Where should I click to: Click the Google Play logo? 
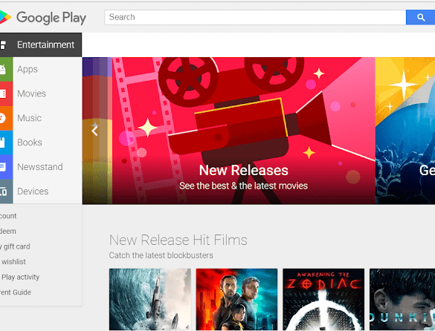tap(43, 18)
